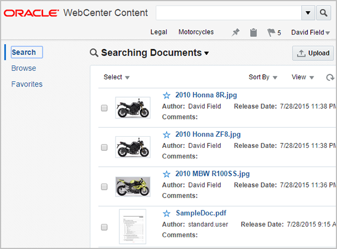This screenshot has height=249, width=337.
Task: Click the pushpin pin icon
Action: (x=235, y=32)
